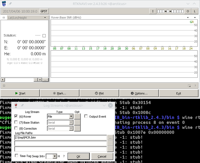Expand the Lat/Lon/Height solution type dropdown
The width and height of the screenshot is (200, 163).
(x=45, y=18)
